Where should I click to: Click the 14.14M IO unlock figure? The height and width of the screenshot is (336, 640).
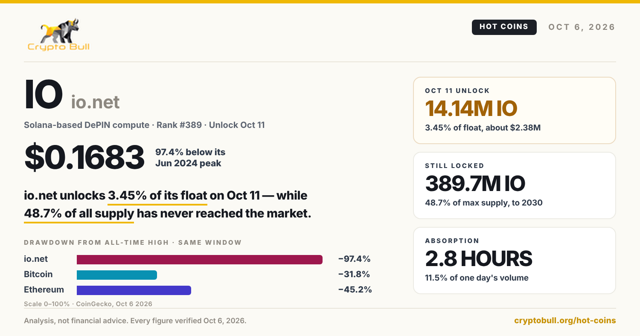tap(471, 109)
